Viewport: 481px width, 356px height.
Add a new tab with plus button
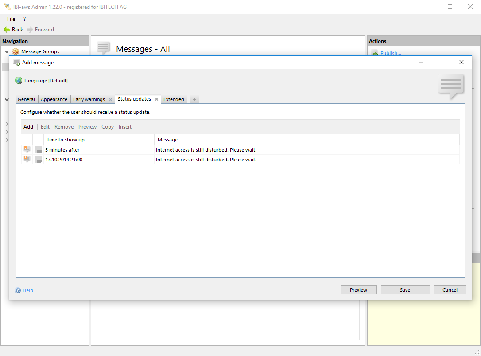[x=194, y=99]
